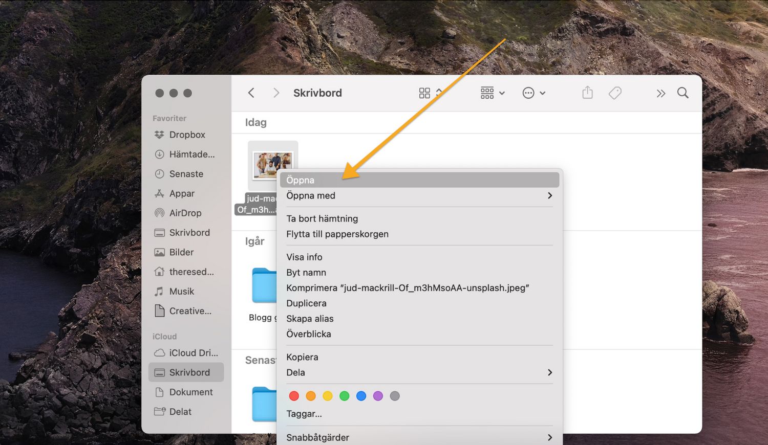Open the group-by view dropdown

pyautogui.click(x=493, y=93)
